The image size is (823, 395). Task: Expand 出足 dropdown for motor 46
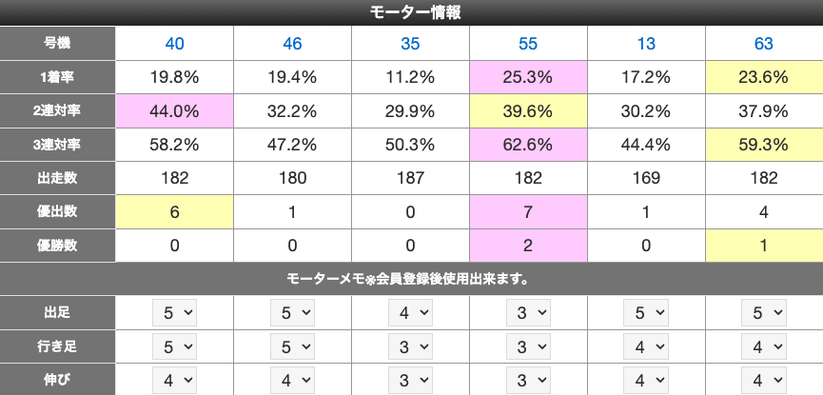click(x=292, y=312)
